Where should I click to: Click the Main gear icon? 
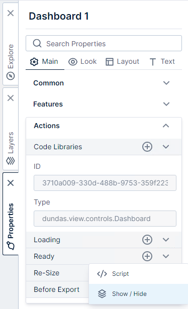[34, 62]
